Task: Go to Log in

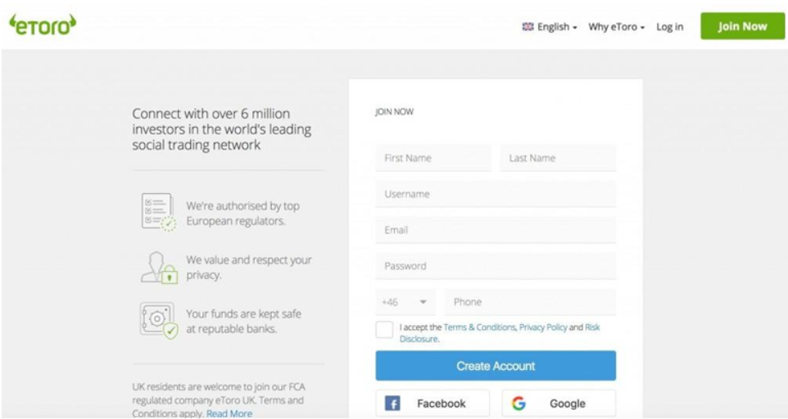Action: (669, 26)
